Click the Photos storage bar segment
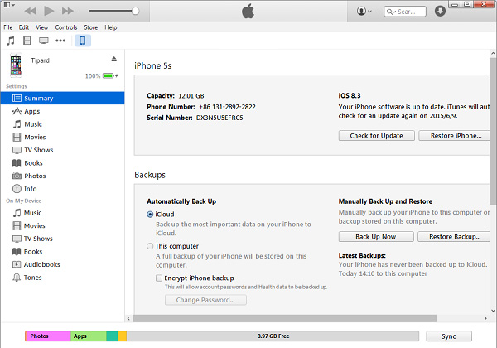497x348 pixels. (x=48, y=336)
